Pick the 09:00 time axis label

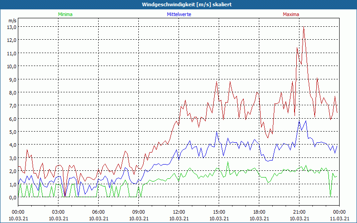click(x=139, y=212)
